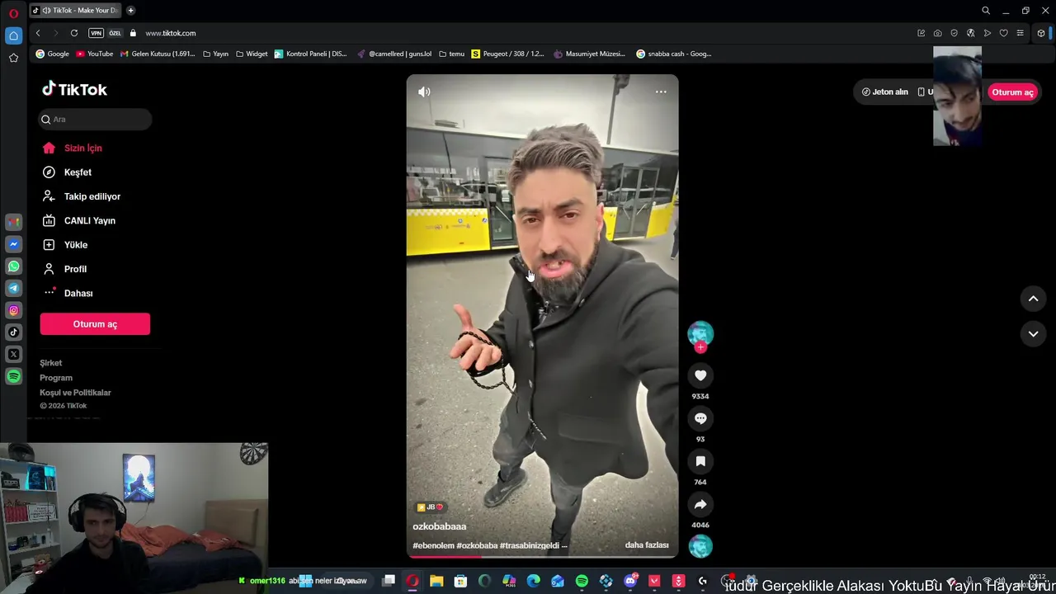Image resolution: width=1056 pixels, height=594 pixels.
Task: Click top-right Oturum aç button
Action: 1012,92
